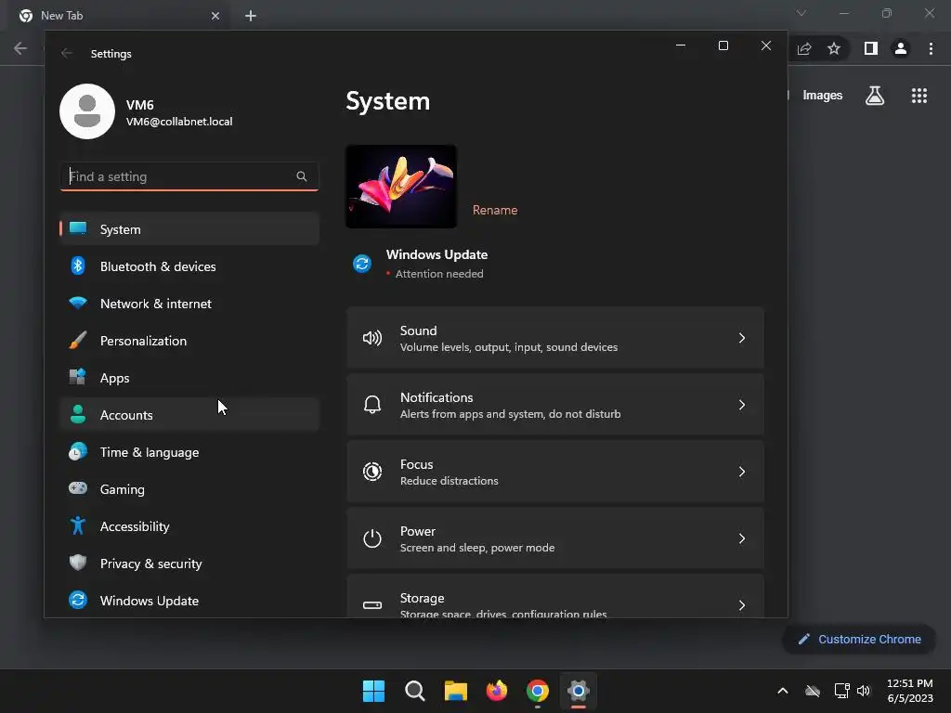The height and width of the screenshot is (713, 951).
Task: Click the Rename link
Action: (495, 210)
